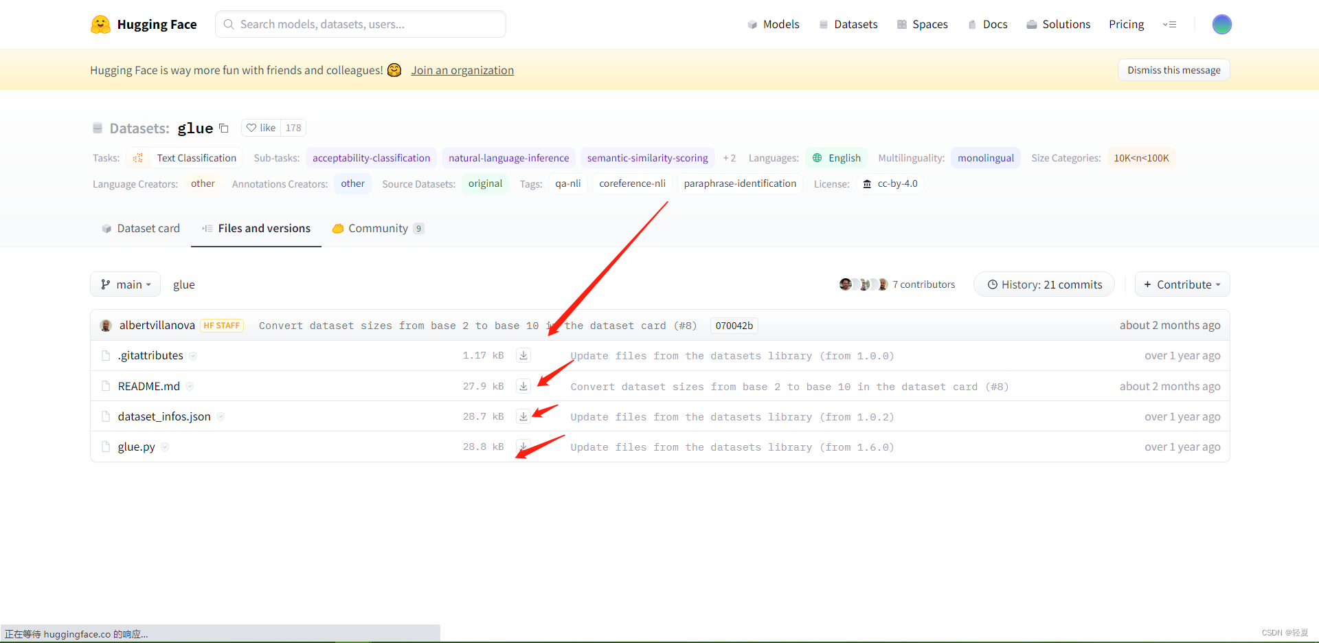1319x643 pixels.
Task: Open the Models page
Action: (774, 24)
